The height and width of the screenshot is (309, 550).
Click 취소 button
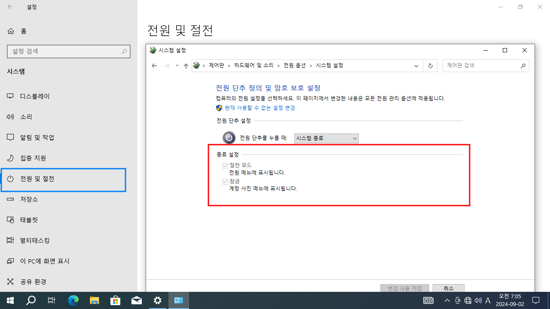pos(449,288)
